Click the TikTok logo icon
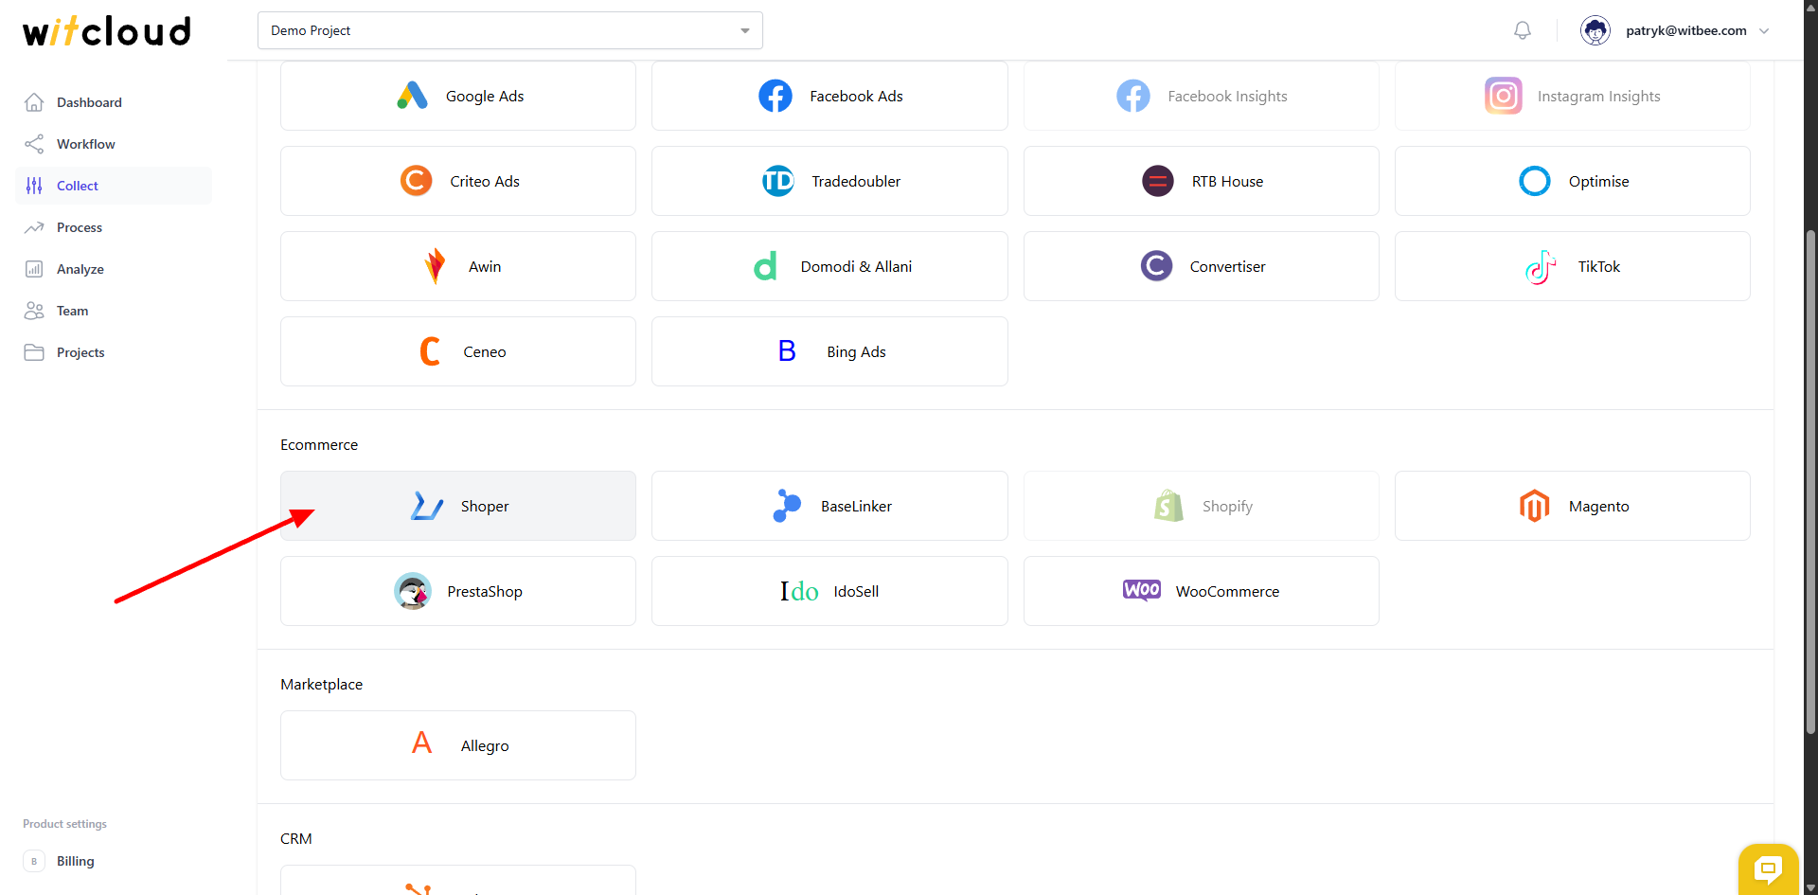This screenshot has height=895, width=1818. coord(1541,266)
